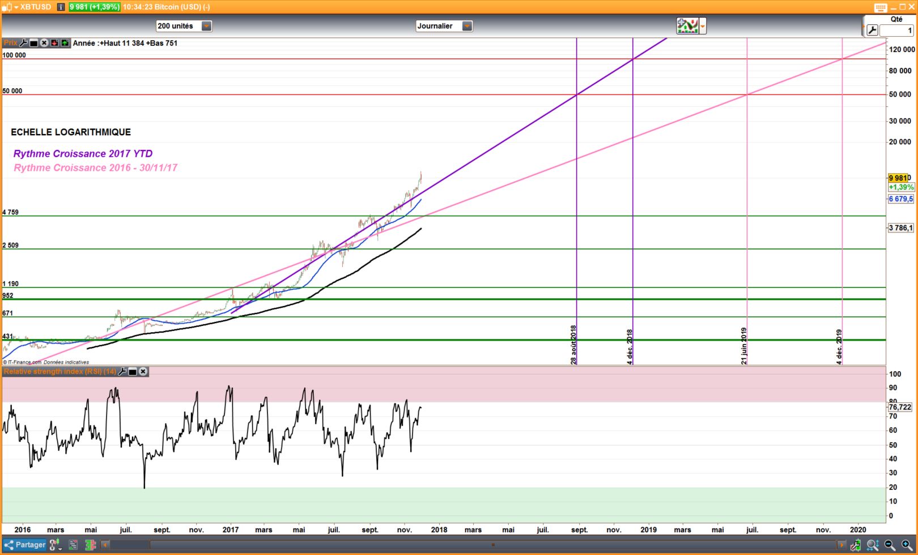This screenshot has height=555, width=918.
Task: Click the 2018 label on time axis
Action: pyautogui.click(x=439, y=530)
